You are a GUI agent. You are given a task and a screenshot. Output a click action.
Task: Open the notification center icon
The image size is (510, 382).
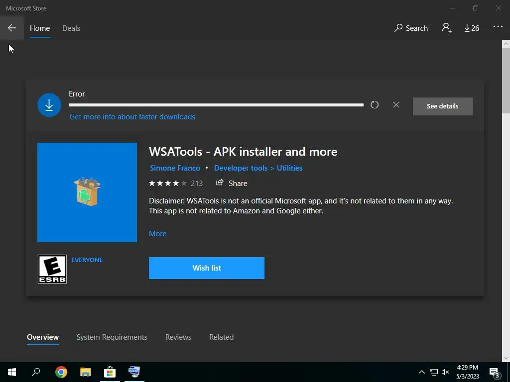494,372
